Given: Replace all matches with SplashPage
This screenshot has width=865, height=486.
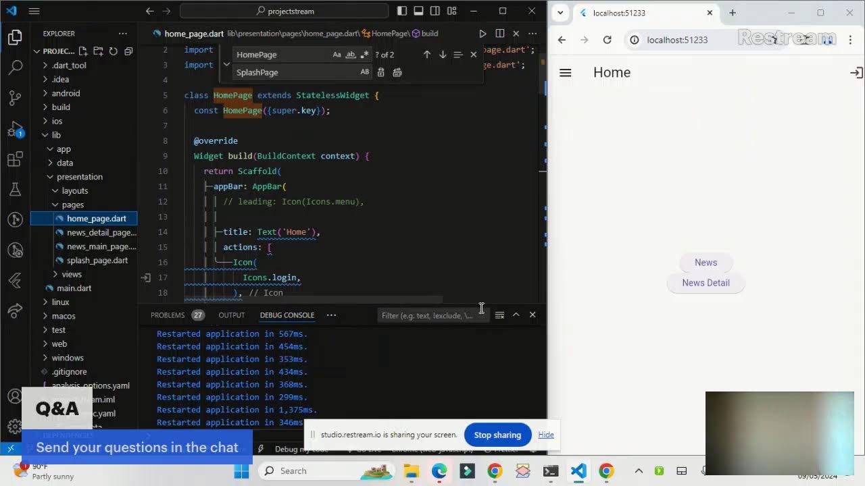Looking at the screenshot, I should pos(397,72).
